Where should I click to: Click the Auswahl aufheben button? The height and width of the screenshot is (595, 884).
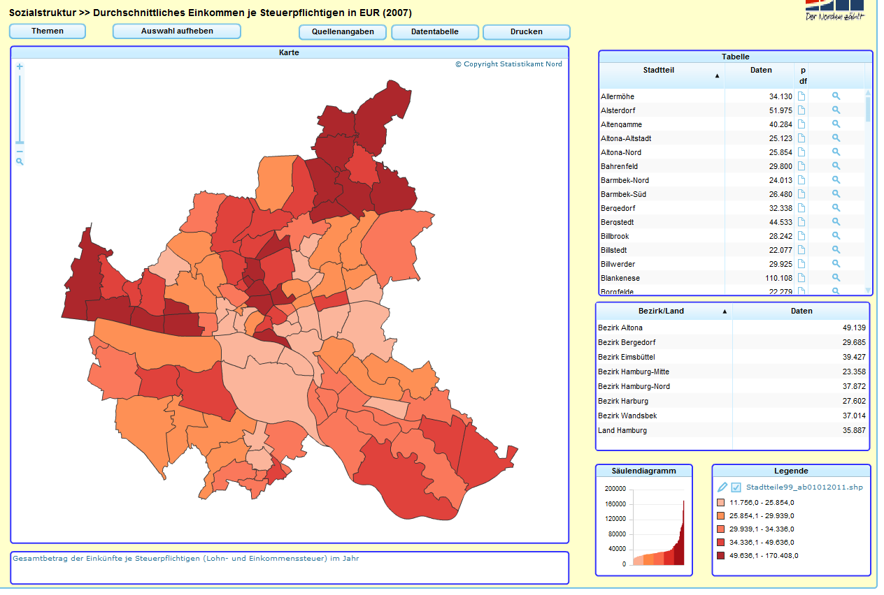(177, 31)
